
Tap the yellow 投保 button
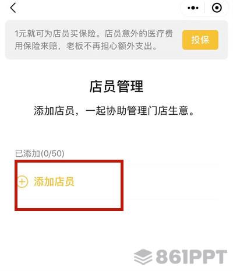click(200, 40)
